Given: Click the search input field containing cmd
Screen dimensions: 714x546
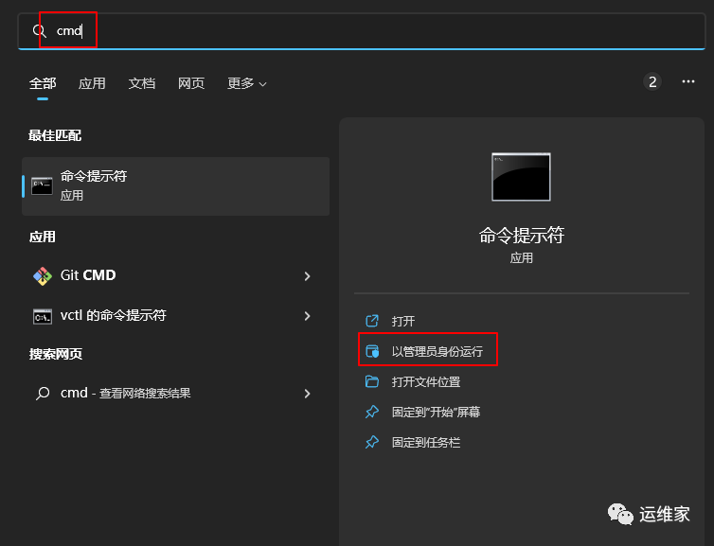Looking at the screenshot, I should [362, 31].
